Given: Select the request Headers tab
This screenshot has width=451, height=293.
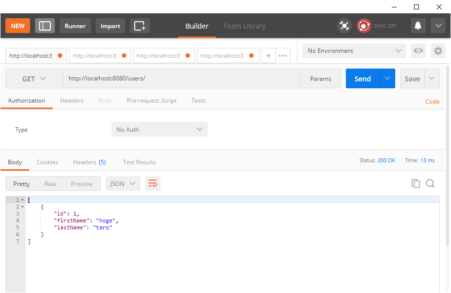Looking at the screenshot, I should coord(72,101).
